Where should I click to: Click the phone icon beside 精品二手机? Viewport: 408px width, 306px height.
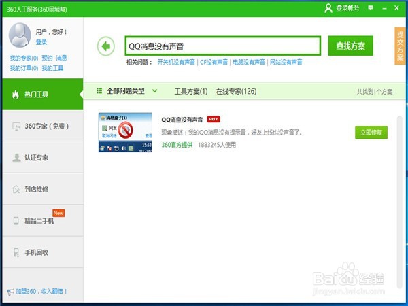16,220
